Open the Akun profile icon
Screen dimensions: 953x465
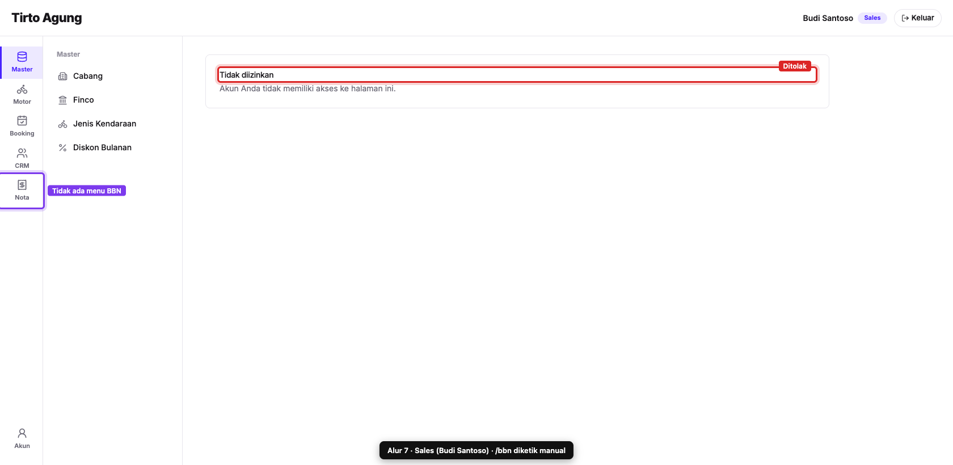point(22,433)
